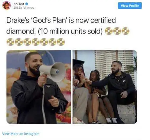Open the View More on Instagram link
This screenshot has height=140, width=150.
point(21,134)
